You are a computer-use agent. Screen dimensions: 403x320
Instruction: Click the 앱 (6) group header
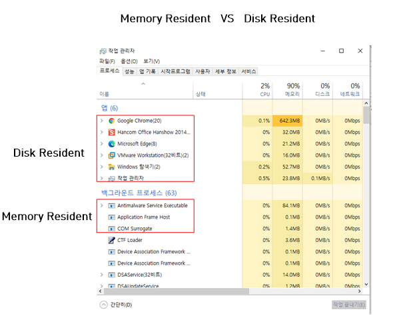coord(109,108)
